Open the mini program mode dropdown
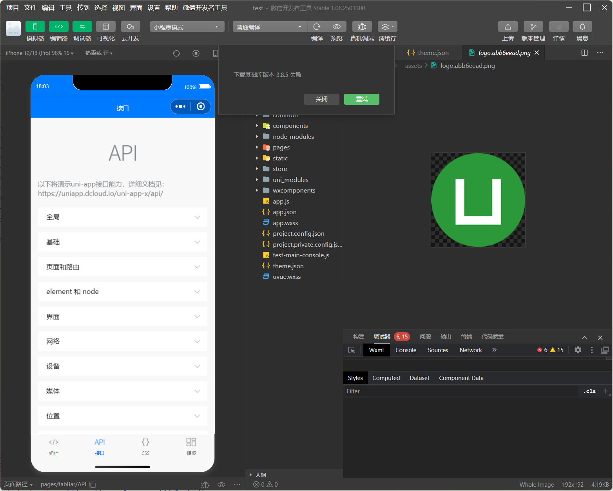The height and width of the screenshot is (491, 613). coord(187,27)
